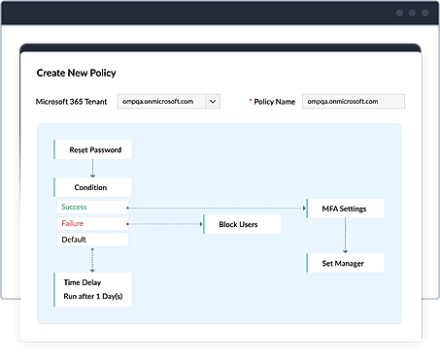Viewport: 440px width, 357px height.
Task: Open the Time Delay block
Action: [92, 289]
